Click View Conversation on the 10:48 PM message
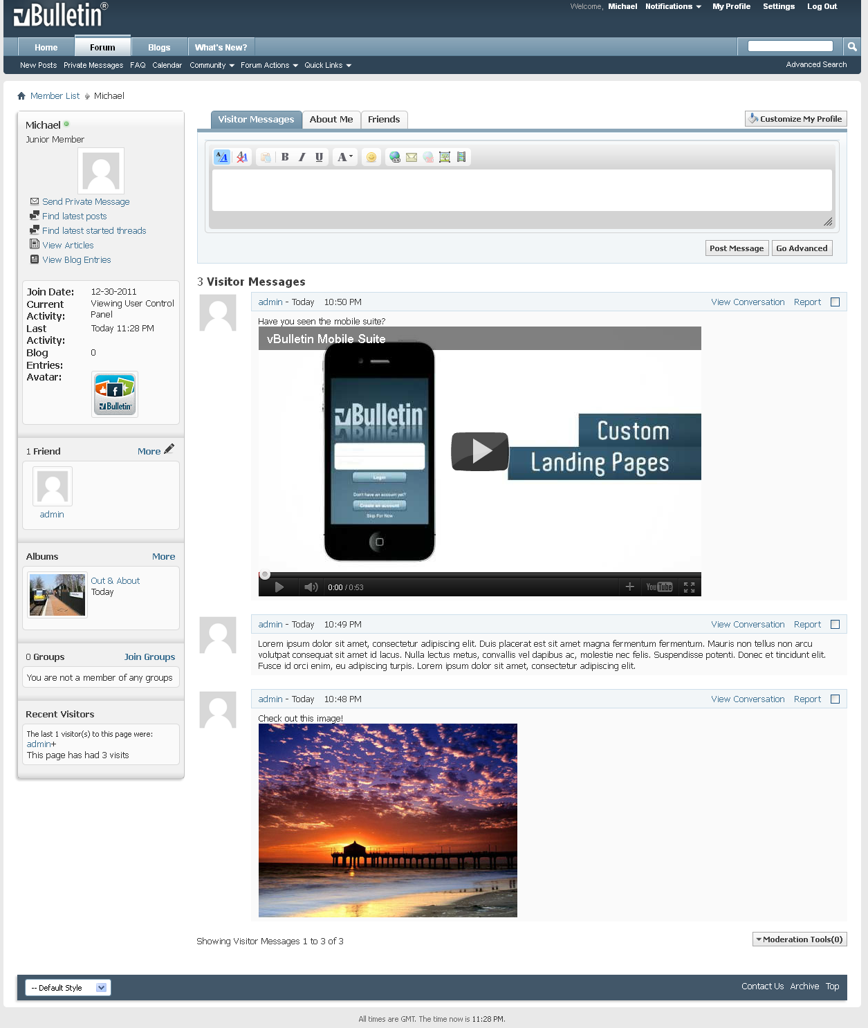Image resolution: width=868 pixels, height=1028 pixels. click(x=748, y=699)
